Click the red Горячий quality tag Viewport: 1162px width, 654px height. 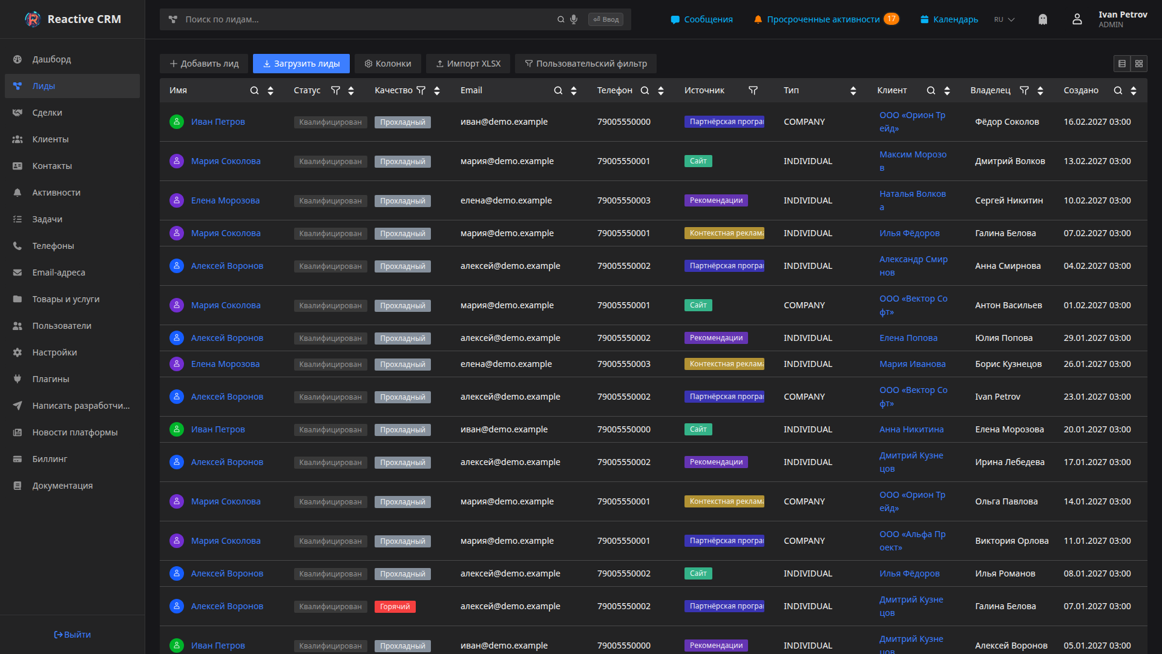395,606
